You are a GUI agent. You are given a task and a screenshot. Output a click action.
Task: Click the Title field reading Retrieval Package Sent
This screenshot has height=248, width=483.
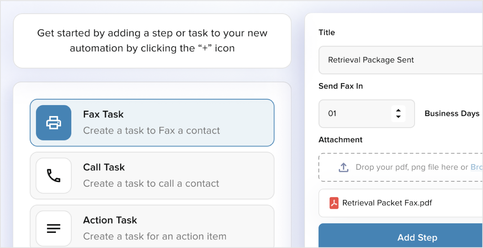400,60
